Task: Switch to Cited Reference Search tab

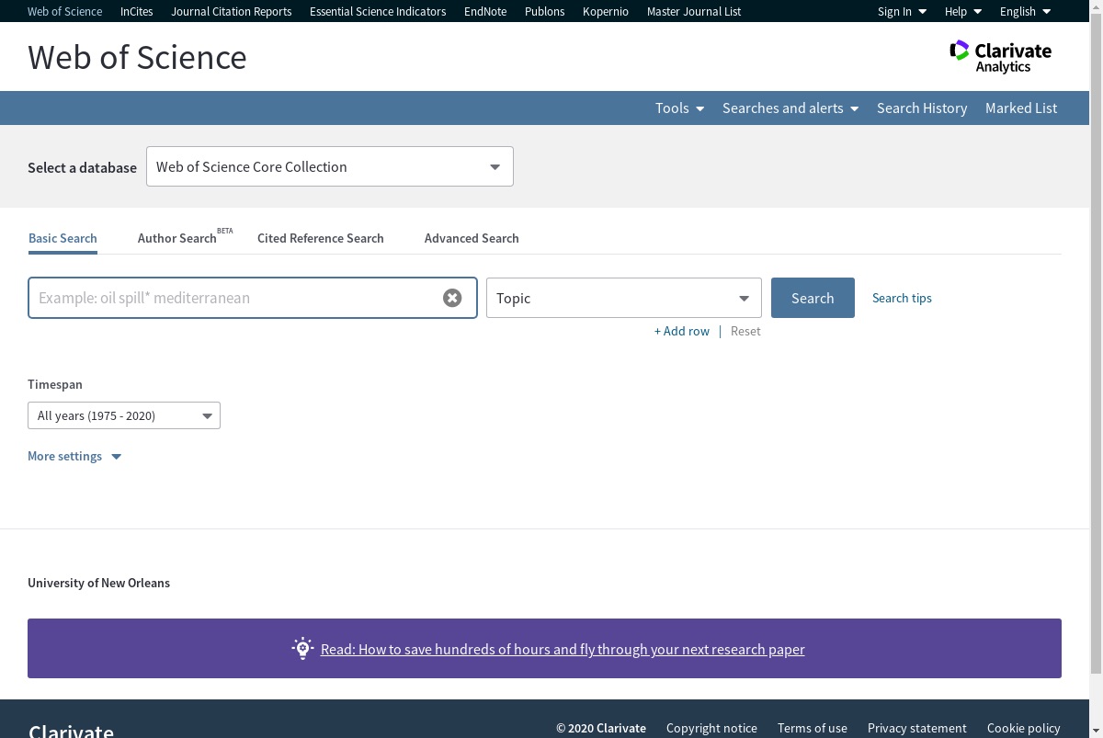Action: pos(321,238)
